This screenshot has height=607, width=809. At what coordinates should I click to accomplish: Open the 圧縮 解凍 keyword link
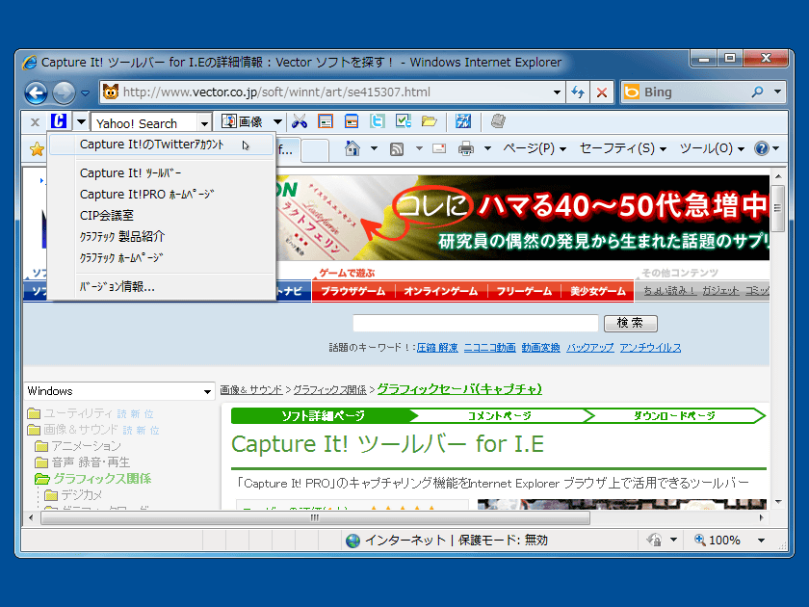[x=437, y=348]
